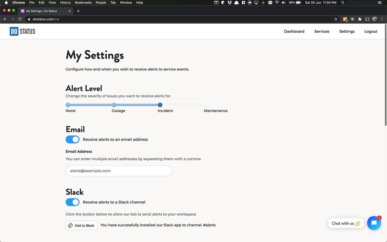Open the Chrome three-dot menu
Screen dimensions: 387x242
pos(382,19)
